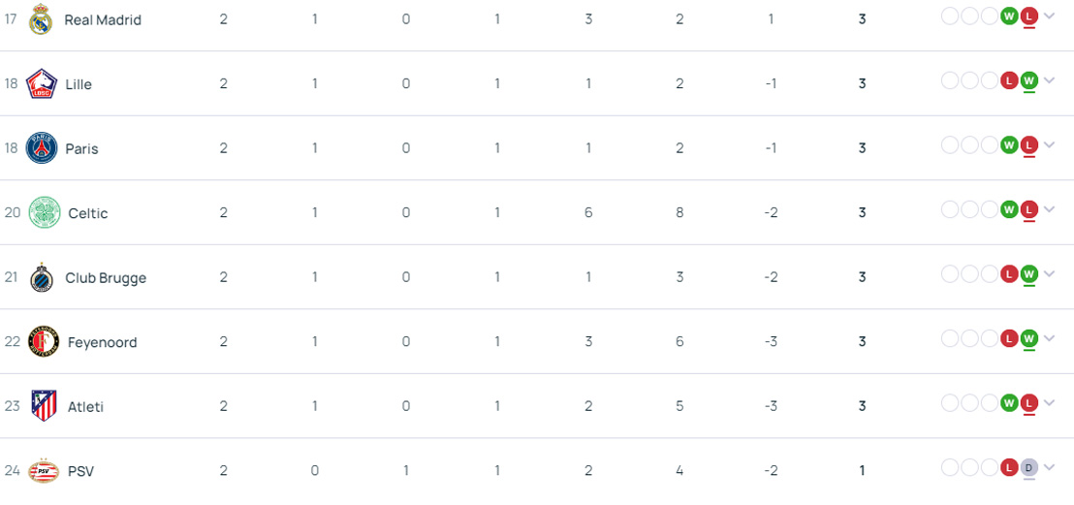Click Feyenoord's green W form badge
Image resolution: width=1074 pixels, height=505 pixels.
(x=1029, y=338)
